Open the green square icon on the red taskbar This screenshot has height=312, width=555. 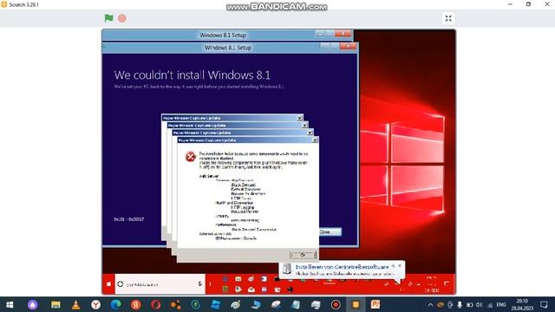(225, 289)
